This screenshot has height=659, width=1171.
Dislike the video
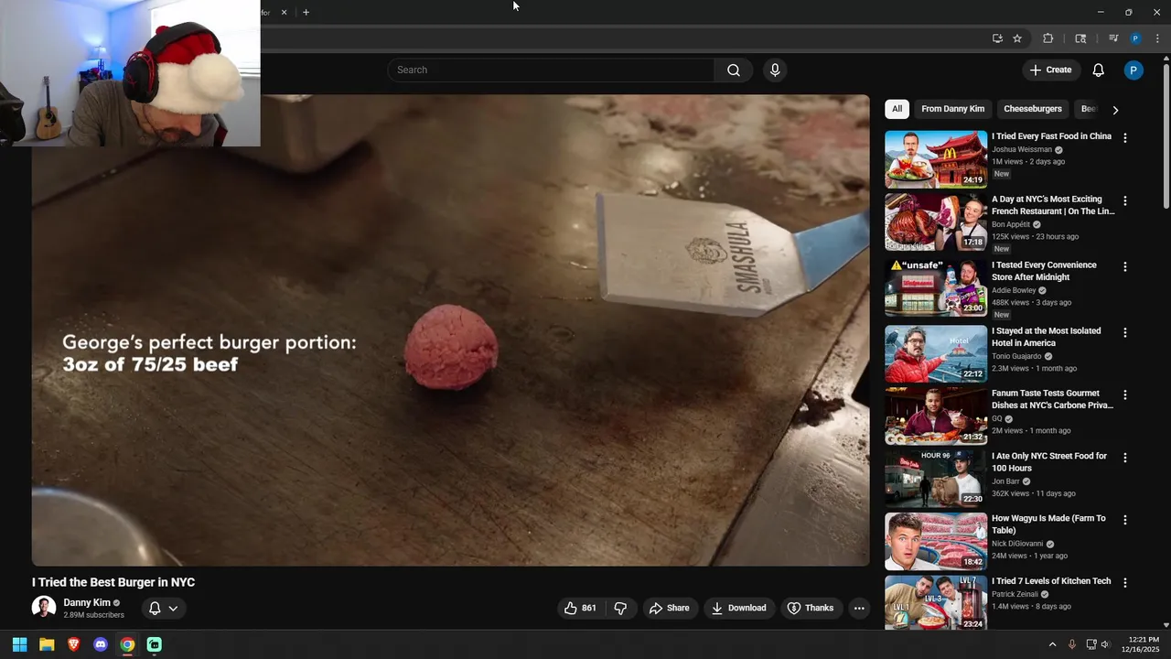[620, 608]
